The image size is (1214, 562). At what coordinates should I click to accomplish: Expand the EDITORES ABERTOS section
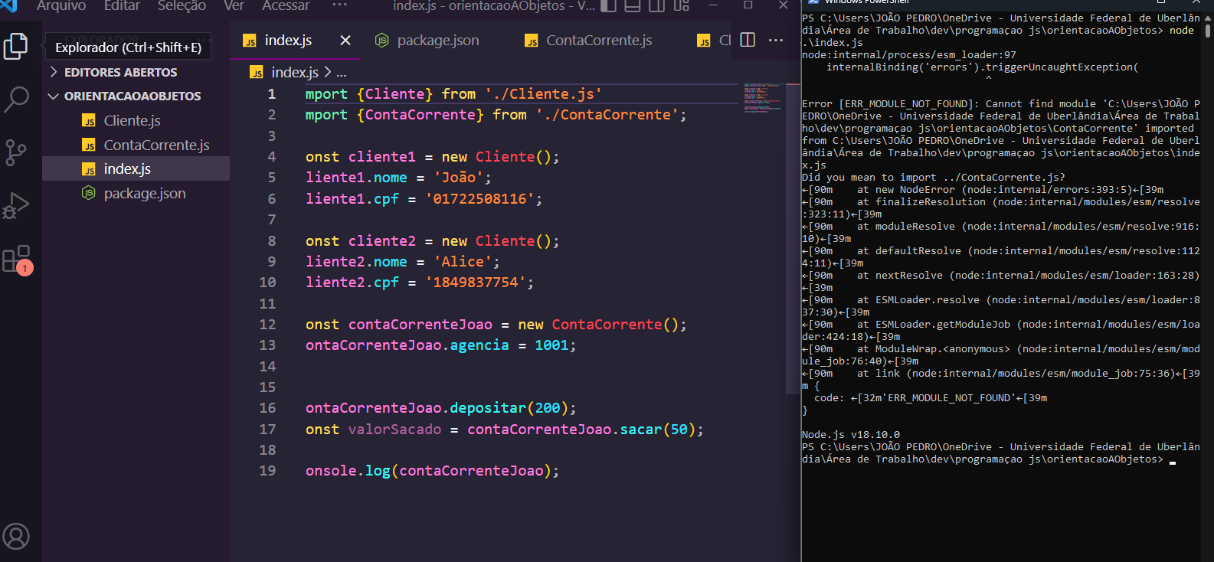pos(121,72)
